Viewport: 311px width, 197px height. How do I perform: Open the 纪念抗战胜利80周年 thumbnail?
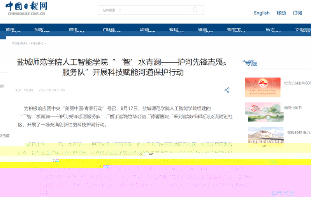pyautogui.click(x=263, y=87)
